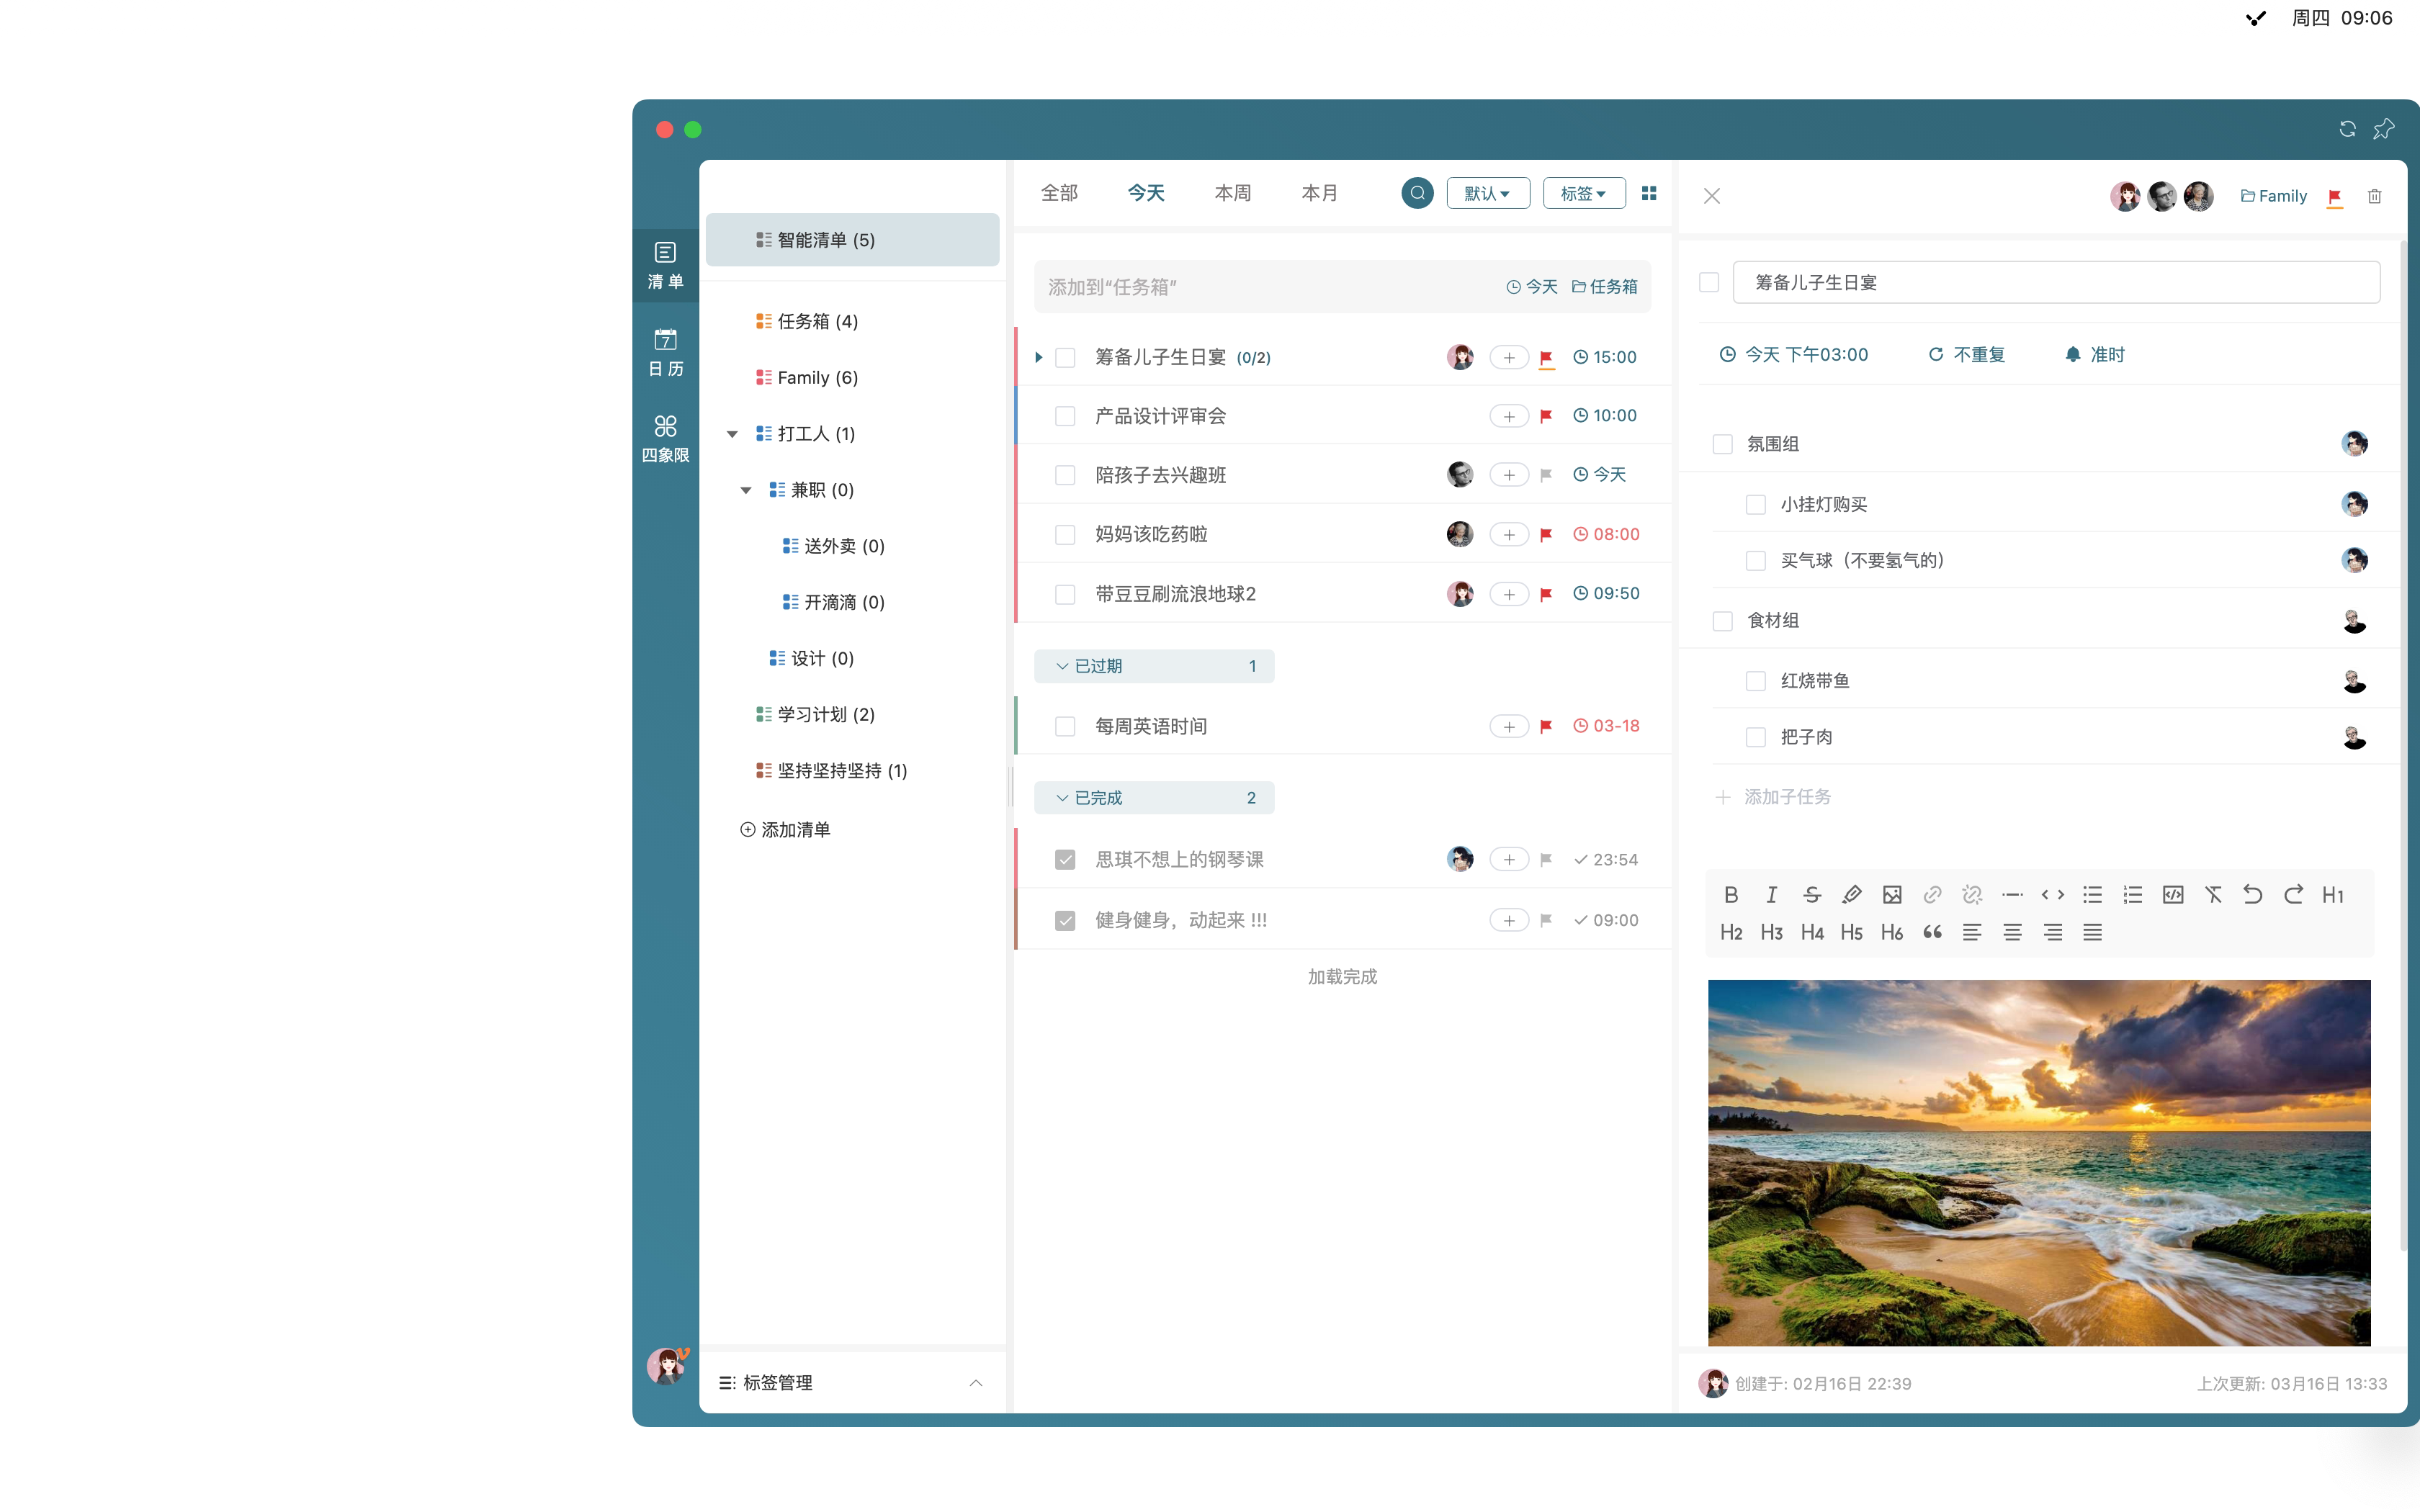
Task: Open the 四象限 quadrant view
Action: click(665, 439)
